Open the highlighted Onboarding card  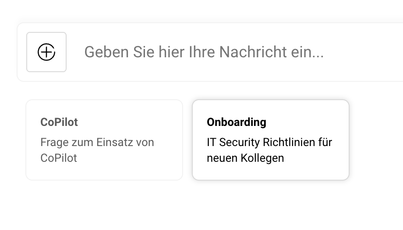[270, 140]
